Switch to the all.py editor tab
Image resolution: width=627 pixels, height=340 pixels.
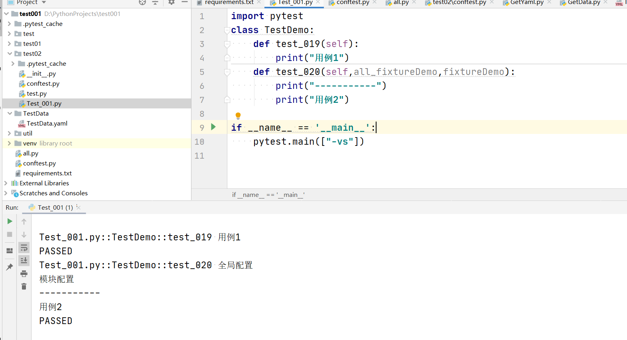[401, 2]
